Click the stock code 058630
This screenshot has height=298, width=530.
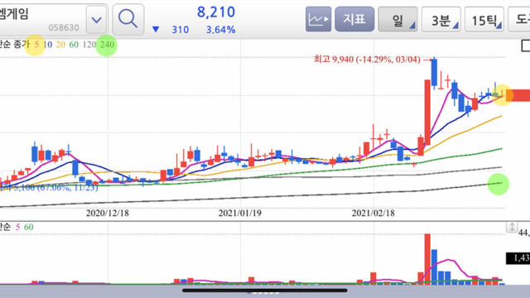(64, 27)
